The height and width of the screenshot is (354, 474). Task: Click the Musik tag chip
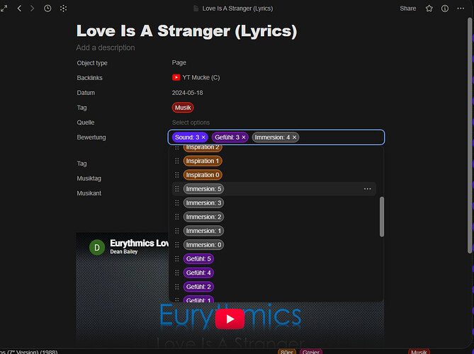pos(183,108)
